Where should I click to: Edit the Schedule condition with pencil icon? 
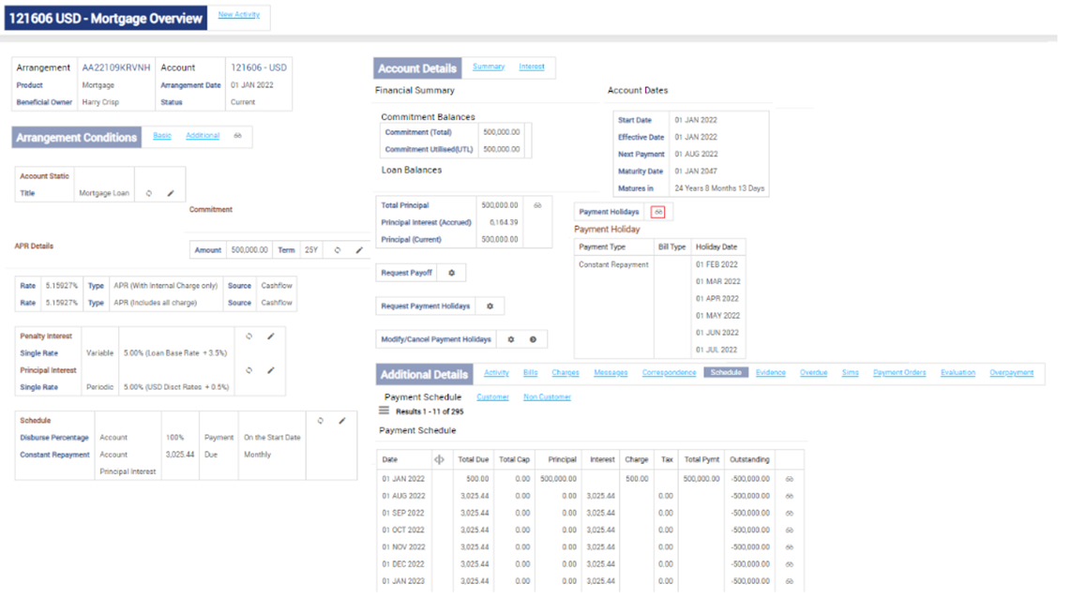(342, 421)
